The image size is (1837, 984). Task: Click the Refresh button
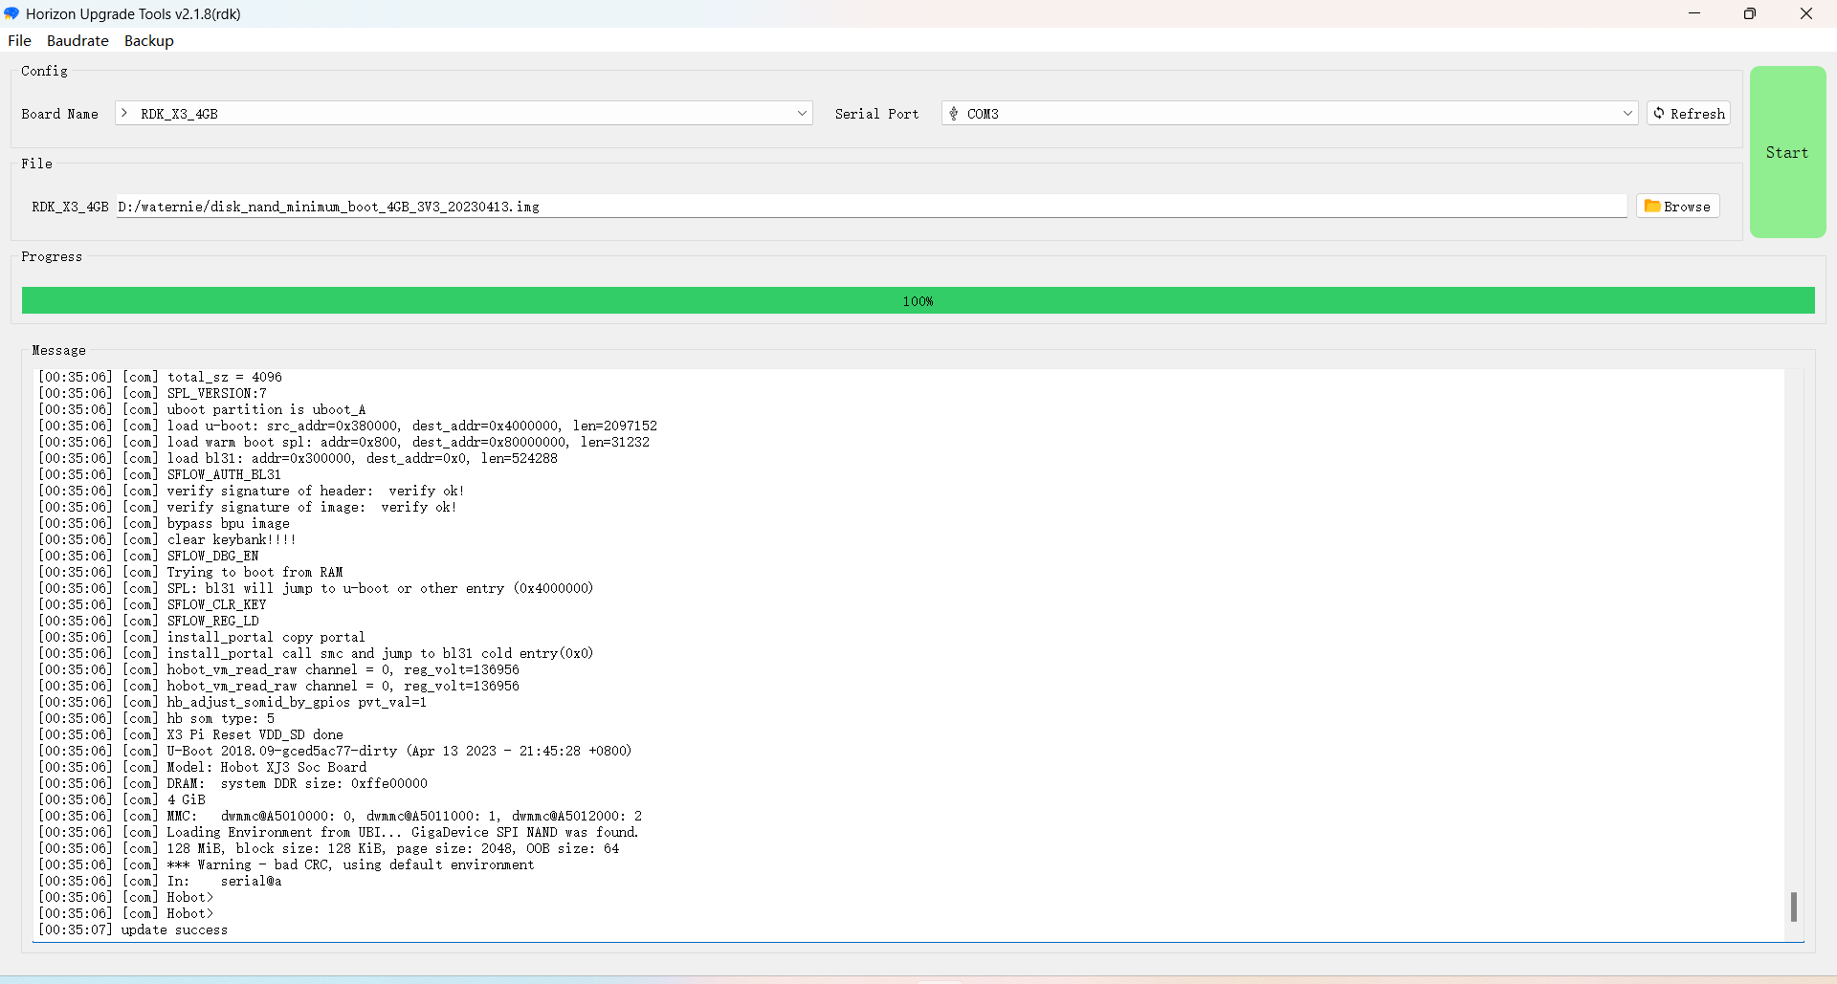1689,114
